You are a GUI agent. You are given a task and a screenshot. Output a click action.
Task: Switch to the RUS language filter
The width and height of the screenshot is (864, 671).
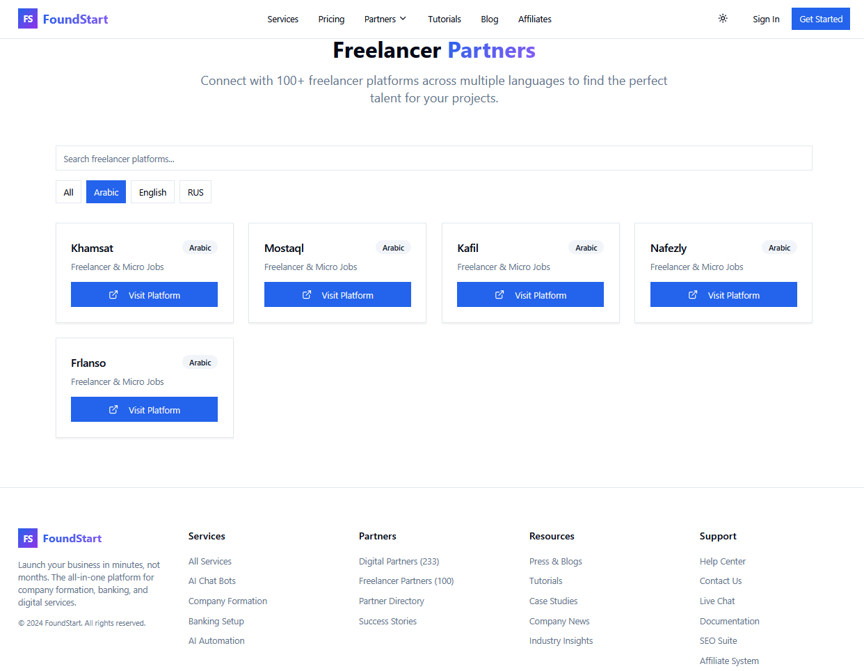[195, 191]
